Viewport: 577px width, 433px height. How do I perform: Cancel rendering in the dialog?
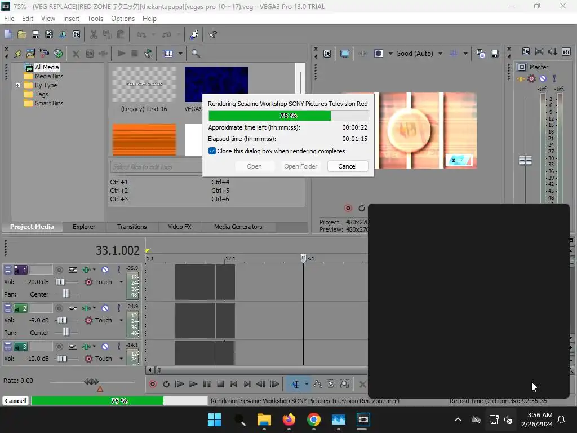coord(347,166)
